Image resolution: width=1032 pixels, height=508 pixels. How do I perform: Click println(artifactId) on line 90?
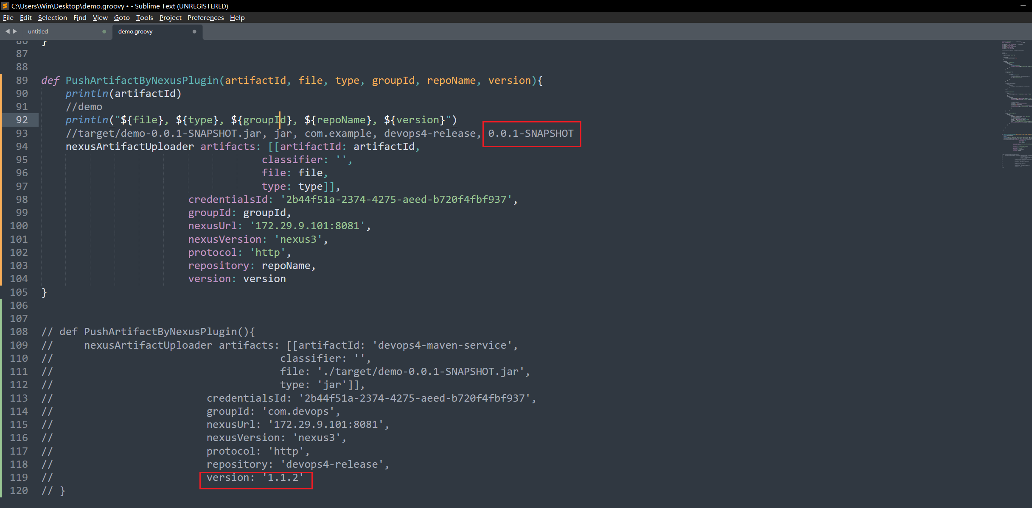[123, 94]
